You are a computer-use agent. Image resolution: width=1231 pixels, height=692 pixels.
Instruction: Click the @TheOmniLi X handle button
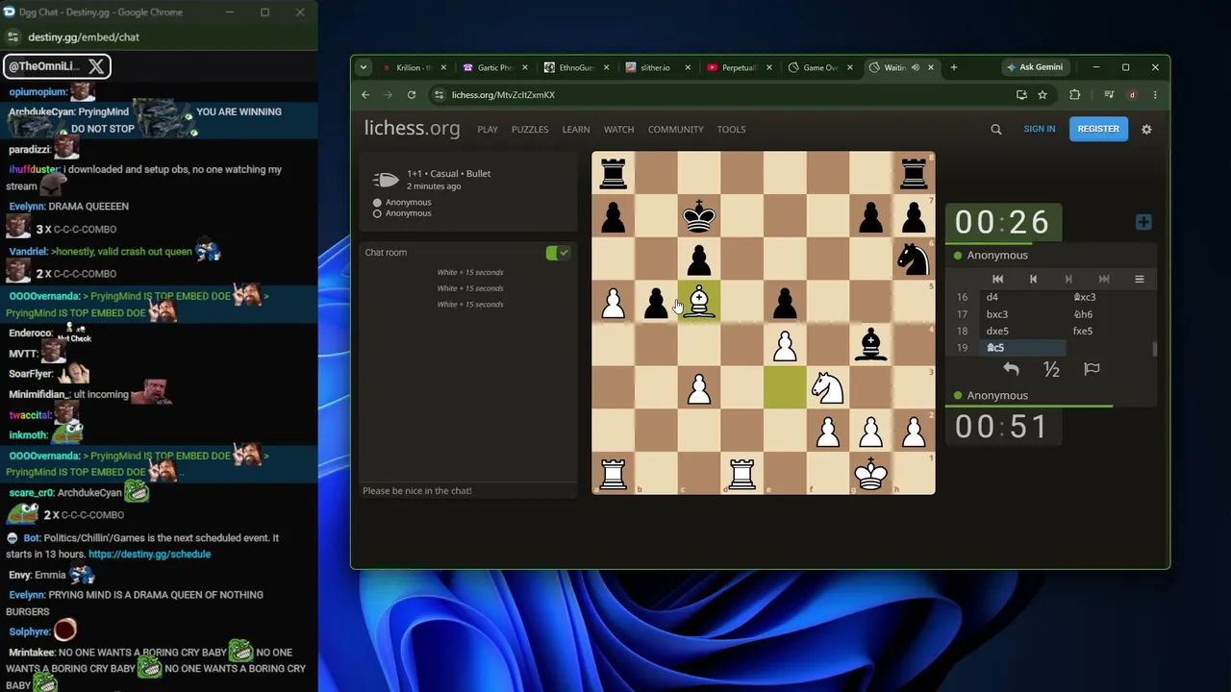click(x=58, y=66)
